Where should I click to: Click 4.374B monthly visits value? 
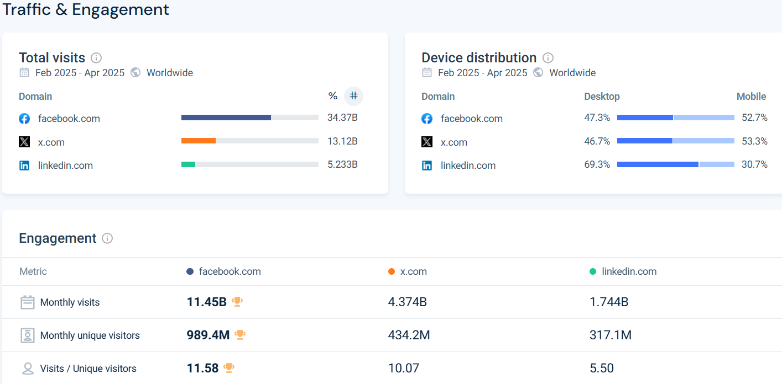point(408,302)
